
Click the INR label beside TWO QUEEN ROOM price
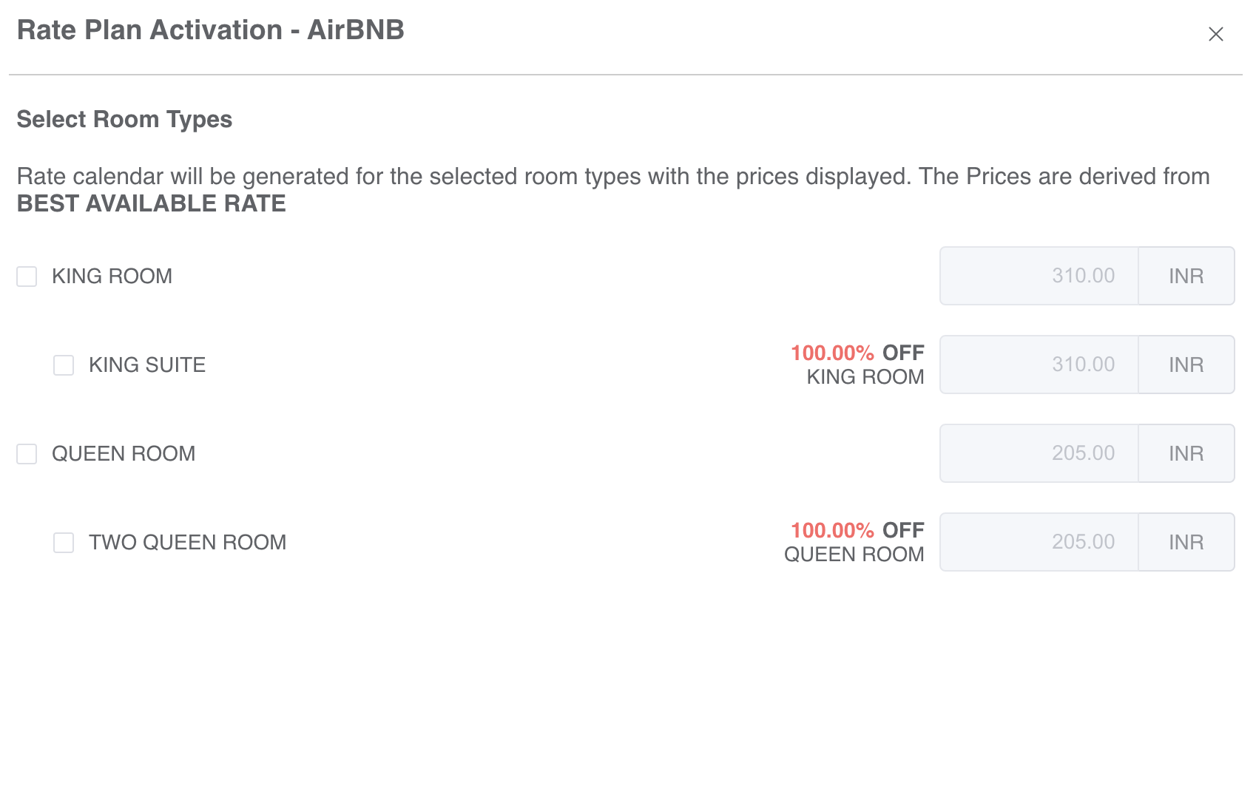tap(1186, 542)
